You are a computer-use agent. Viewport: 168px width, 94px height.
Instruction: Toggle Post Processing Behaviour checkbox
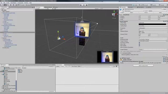[123, 62]
